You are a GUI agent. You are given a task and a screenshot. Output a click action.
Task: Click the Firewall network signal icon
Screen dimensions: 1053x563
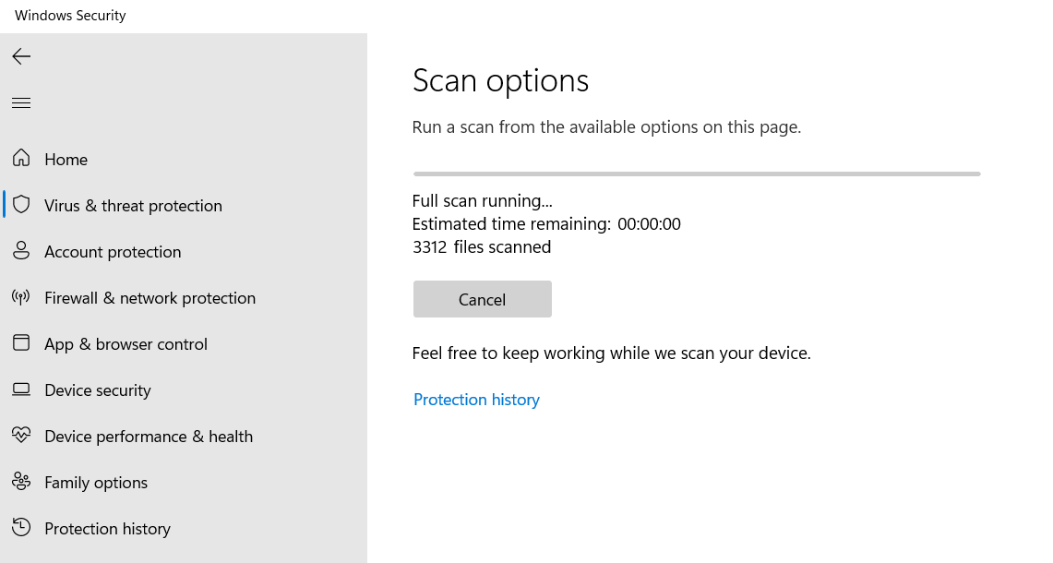click(x=21, y=297)
